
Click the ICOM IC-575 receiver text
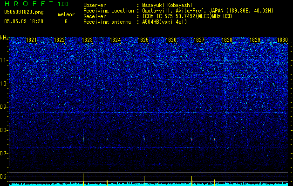pyautogui.click(x=187, y=16)
